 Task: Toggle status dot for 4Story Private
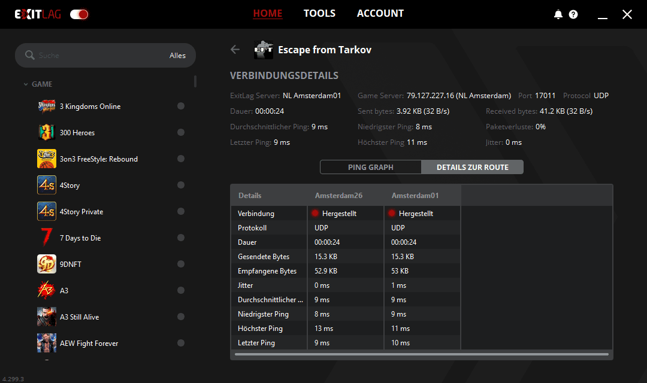tap(181, 211)
